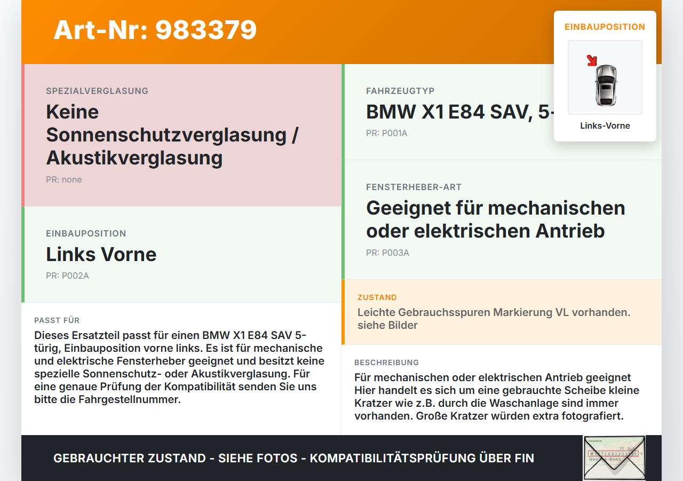
Task: Select the BESCHREIBUNG section label
Action: (x=387, y=362)
